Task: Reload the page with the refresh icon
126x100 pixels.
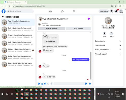Action: click(x=9, y=6)
